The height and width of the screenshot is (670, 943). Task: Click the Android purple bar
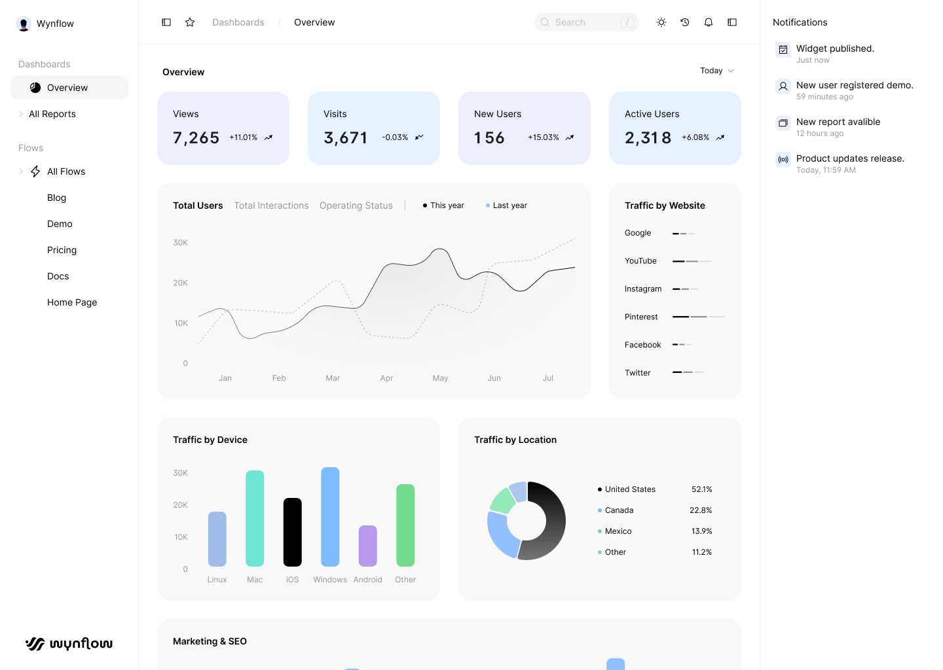pyautogui.click(x=368, y=546)
